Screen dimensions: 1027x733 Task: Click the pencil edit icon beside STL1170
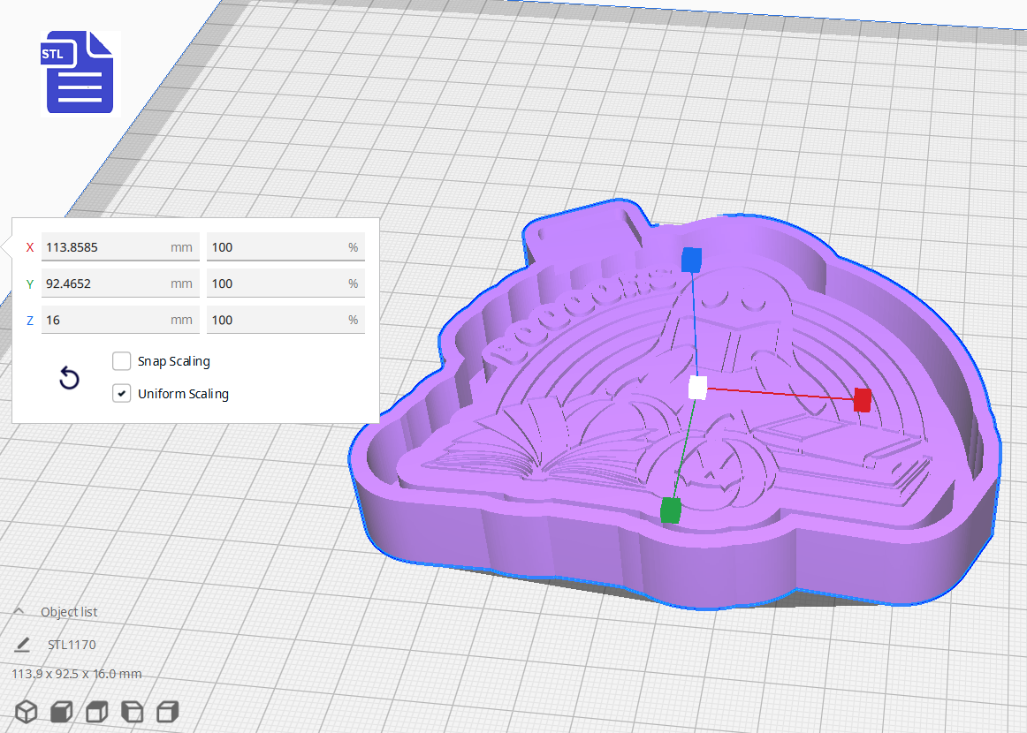(23, 644)
